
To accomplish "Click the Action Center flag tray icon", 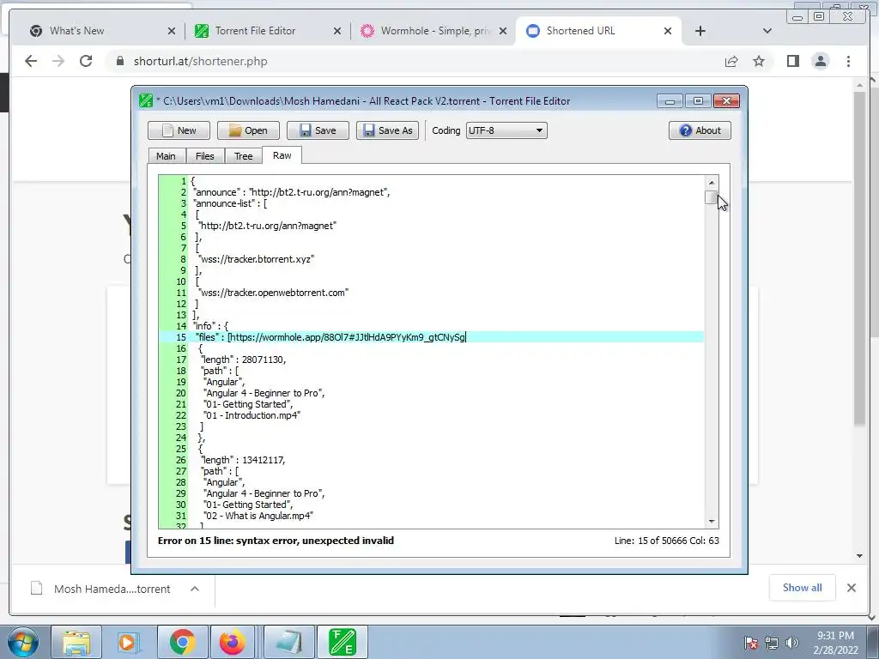I will 751,643.
